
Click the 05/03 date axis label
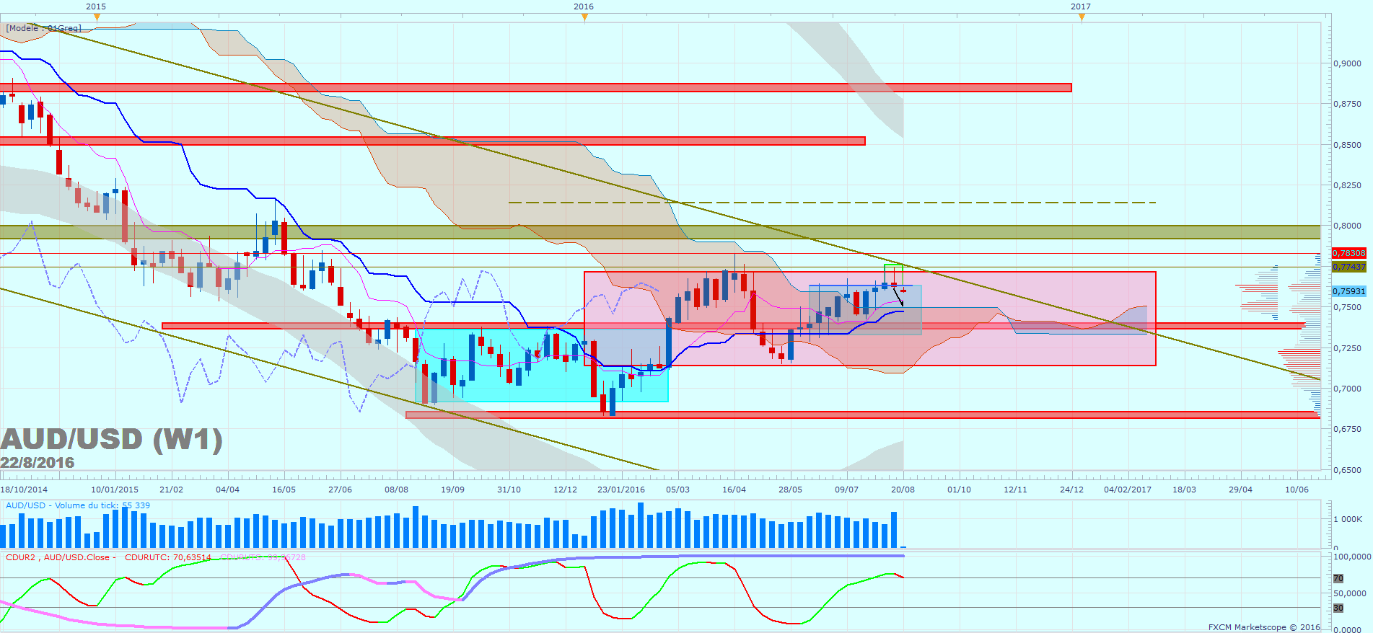click(x=677, y=490)
